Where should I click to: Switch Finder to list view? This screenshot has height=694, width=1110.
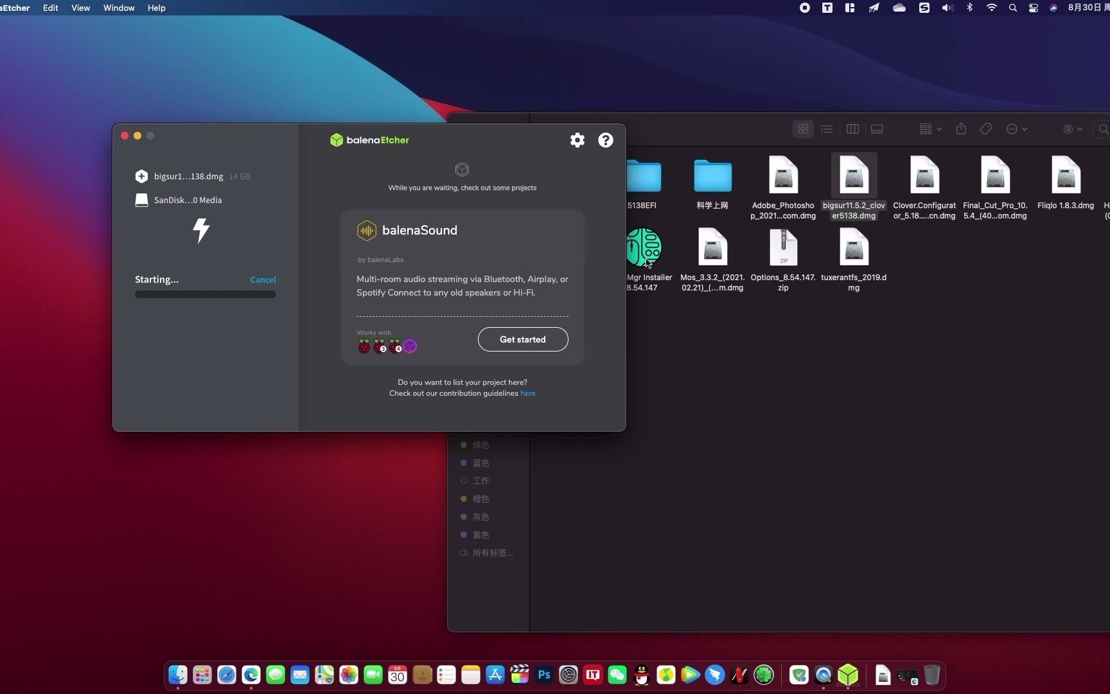827,129
